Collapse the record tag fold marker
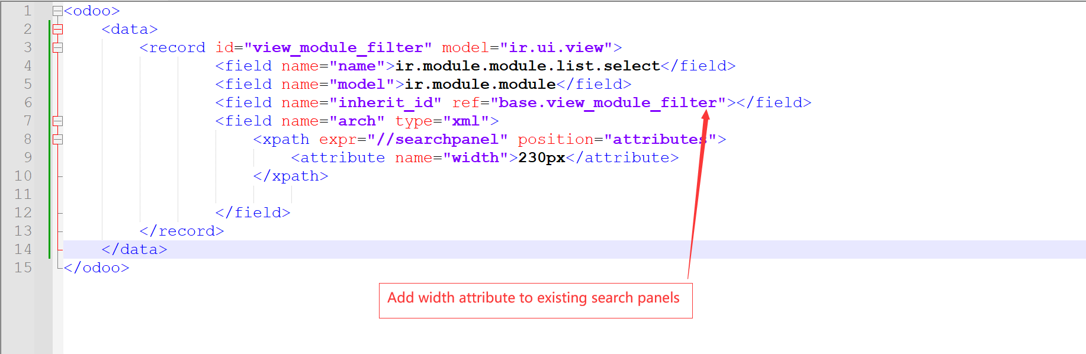1086x354 pixels. coord(57,47)
